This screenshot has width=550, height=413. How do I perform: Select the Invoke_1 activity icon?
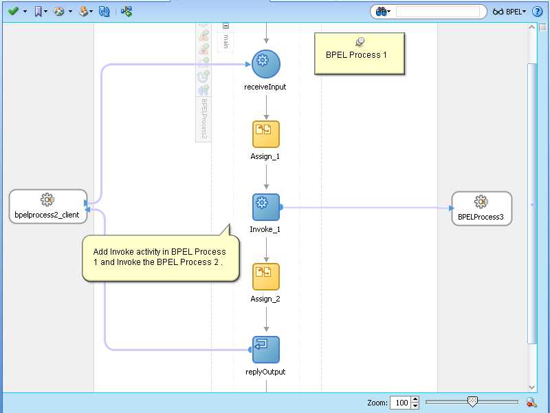(265, 206)
